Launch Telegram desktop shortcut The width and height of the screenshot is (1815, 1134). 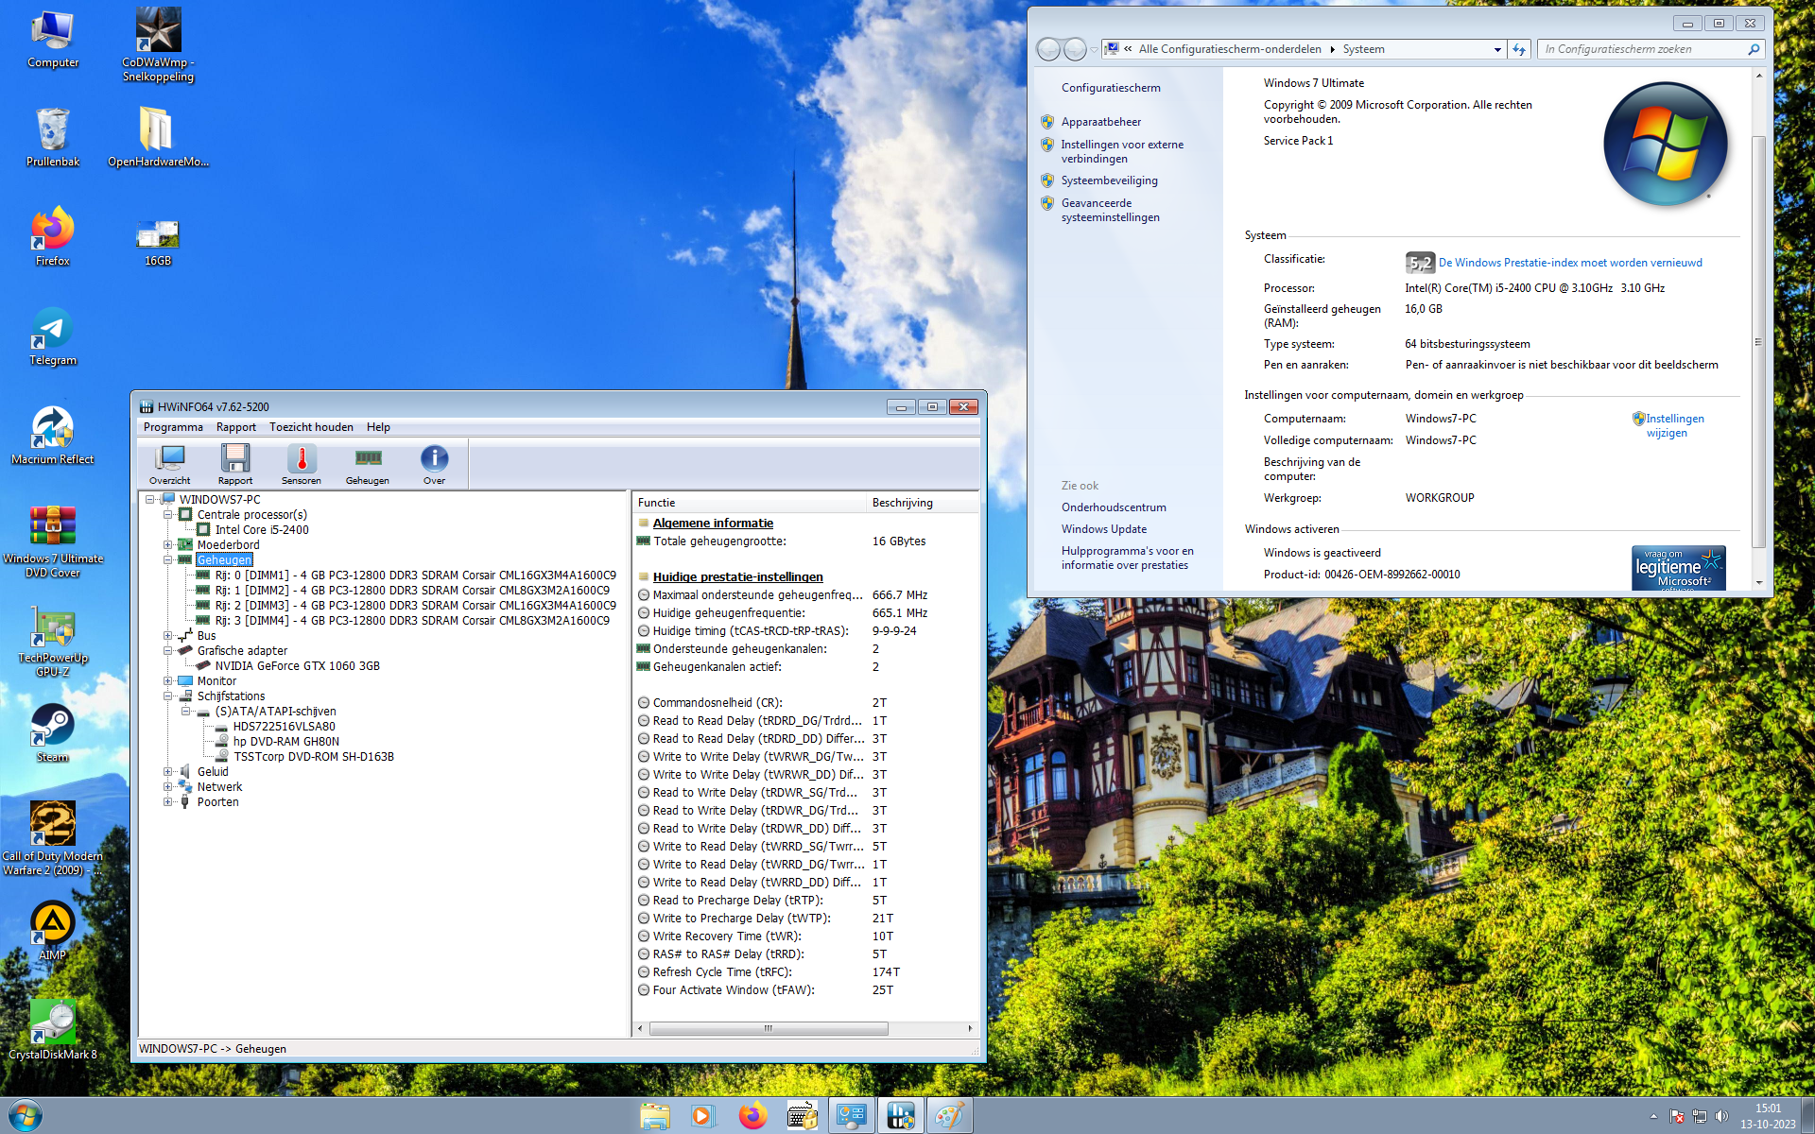point(53,335)
